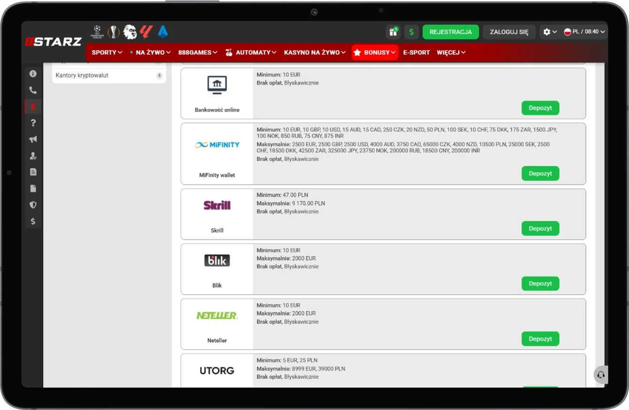Screen dimensions: 629x410
Task: Open the PL language and time dropdown
Action: (x=584, y=32)
